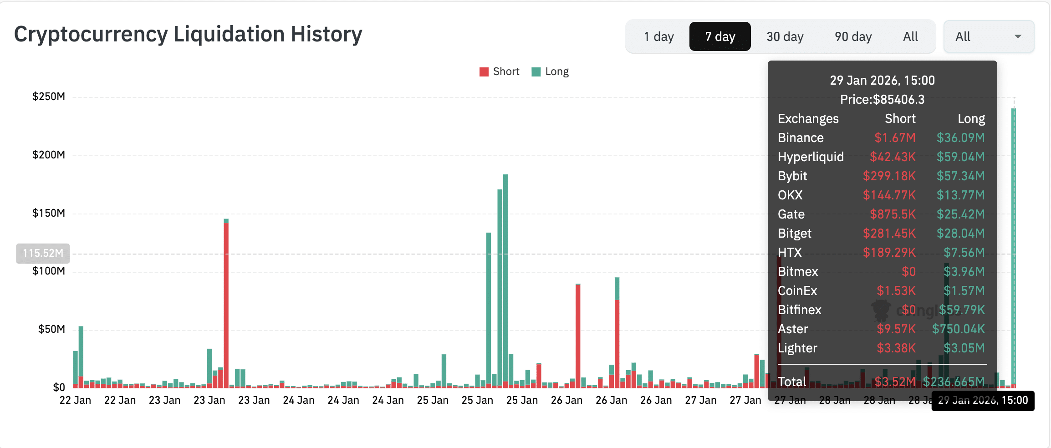Viewport: 1051px width, 448px height.
Task: Click the black 29 Jan 2026, 15:00 axis label
Action: 983,401
